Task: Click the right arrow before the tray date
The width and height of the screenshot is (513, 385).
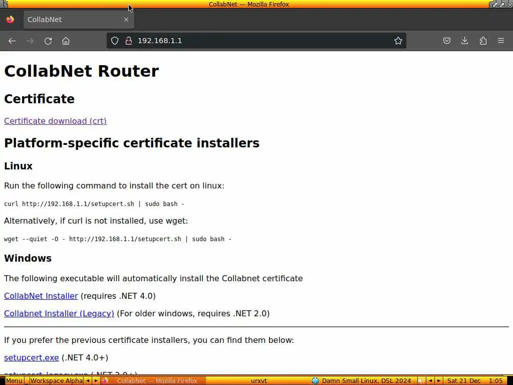Action: click(x=439, y=381)
